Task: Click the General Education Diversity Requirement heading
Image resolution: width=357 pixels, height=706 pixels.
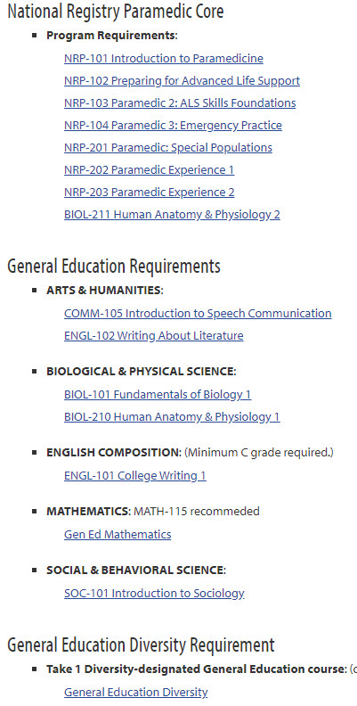Action: 141,644
